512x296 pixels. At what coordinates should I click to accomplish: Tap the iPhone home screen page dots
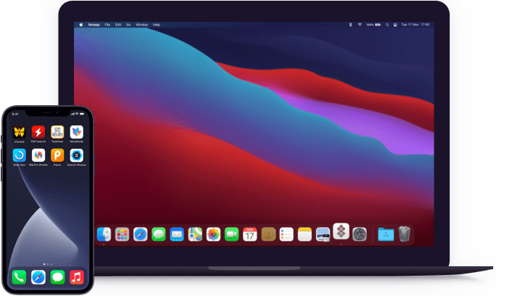[x=48, y=264]
